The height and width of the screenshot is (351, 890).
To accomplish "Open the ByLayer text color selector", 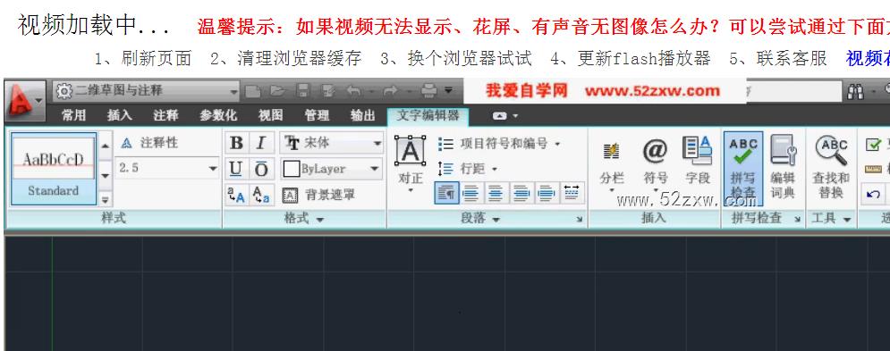I will click(332, 169).
